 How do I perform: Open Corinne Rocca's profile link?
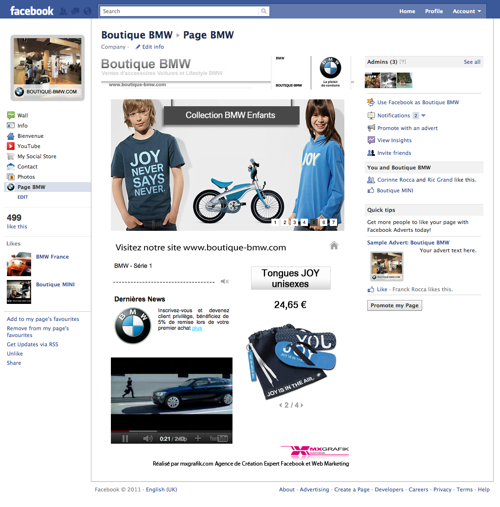pos(396,180)
